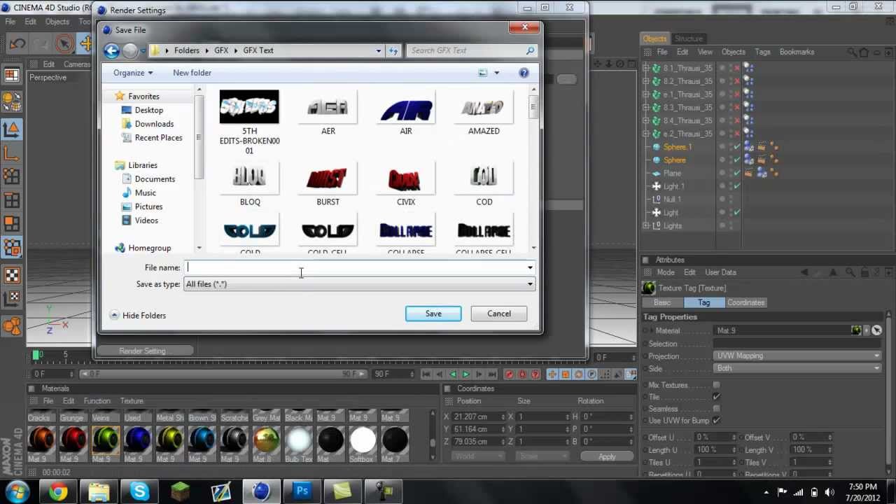Collapse the folders pane with Hide Folders
This screenshot has width=896, height=504.
point(138,316)
